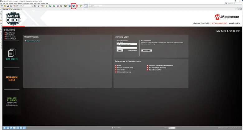Viewport: 243px width, 130px height.
Task: Click the Open Project toolbar icon
Action: (x=8, y=6)
